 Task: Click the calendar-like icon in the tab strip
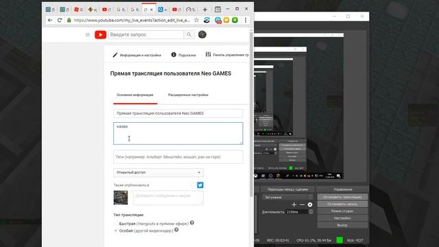(x=217, y=10)
